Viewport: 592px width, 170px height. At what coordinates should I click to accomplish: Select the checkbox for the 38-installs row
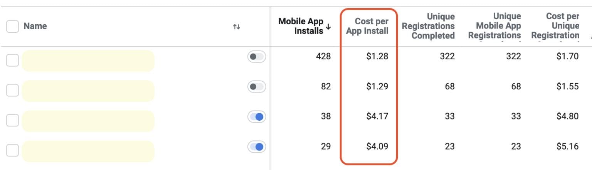(x=12, y=120)
